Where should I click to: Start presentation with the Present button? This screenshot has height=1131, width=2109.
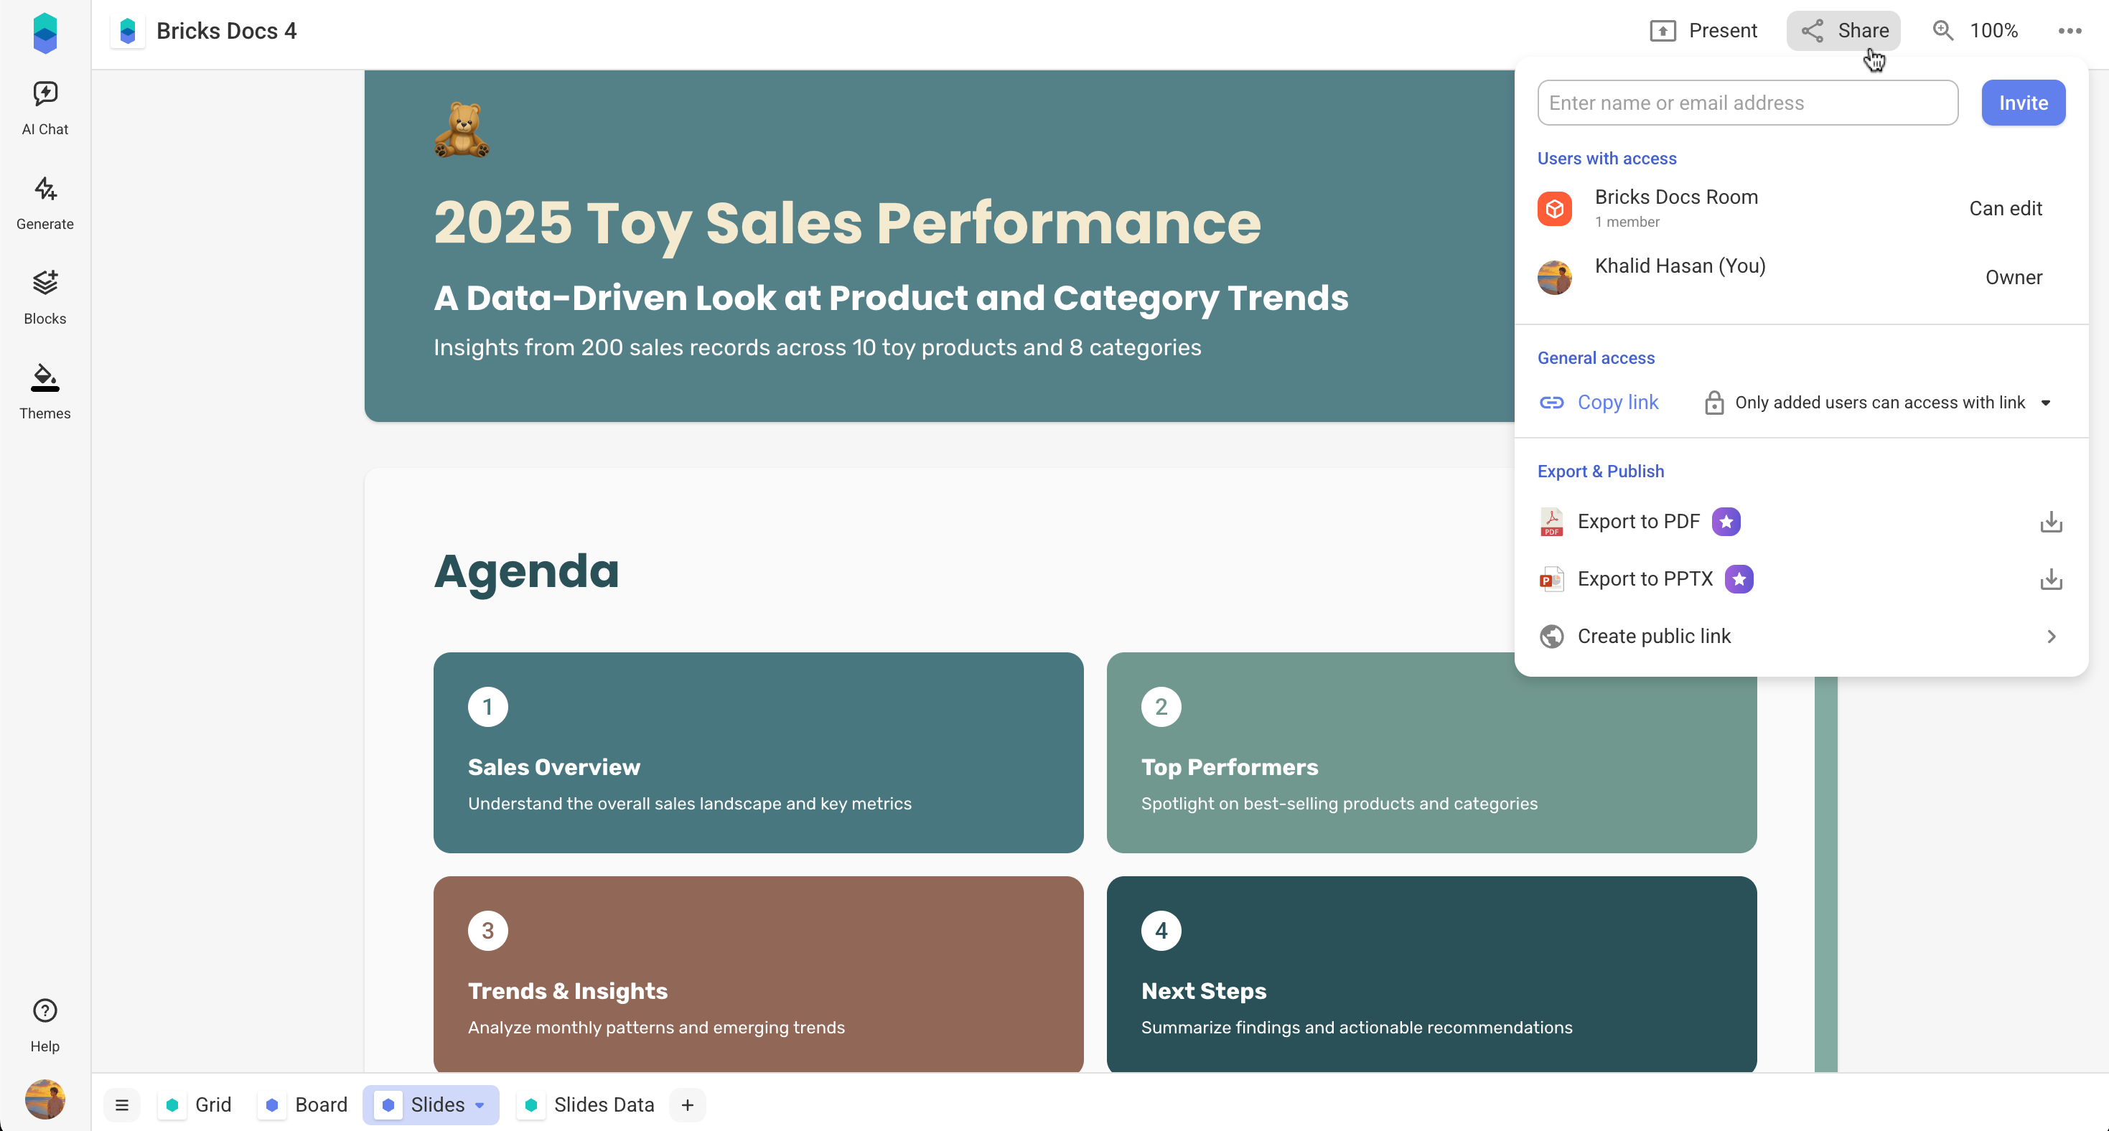(1703, 31)
